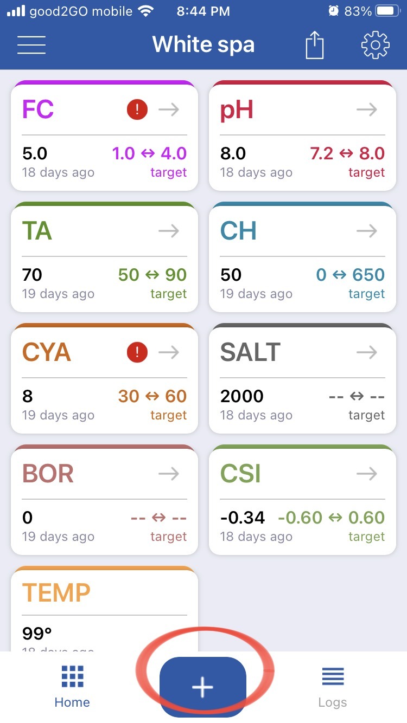Tap the Logs list icon
This screenshot has width=407, height=723.
(333, 676)
